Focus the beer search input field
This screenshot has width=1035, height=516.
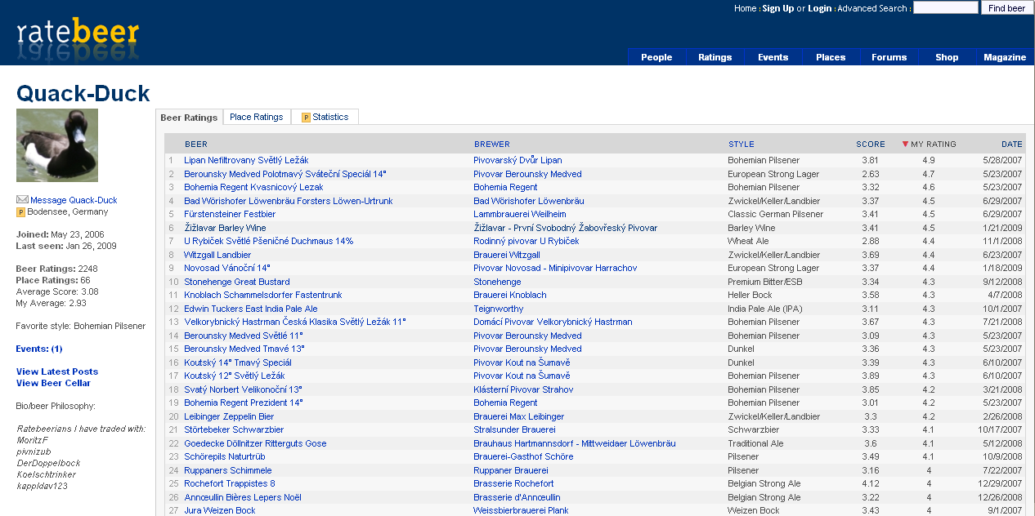click(x=945, y=7)
